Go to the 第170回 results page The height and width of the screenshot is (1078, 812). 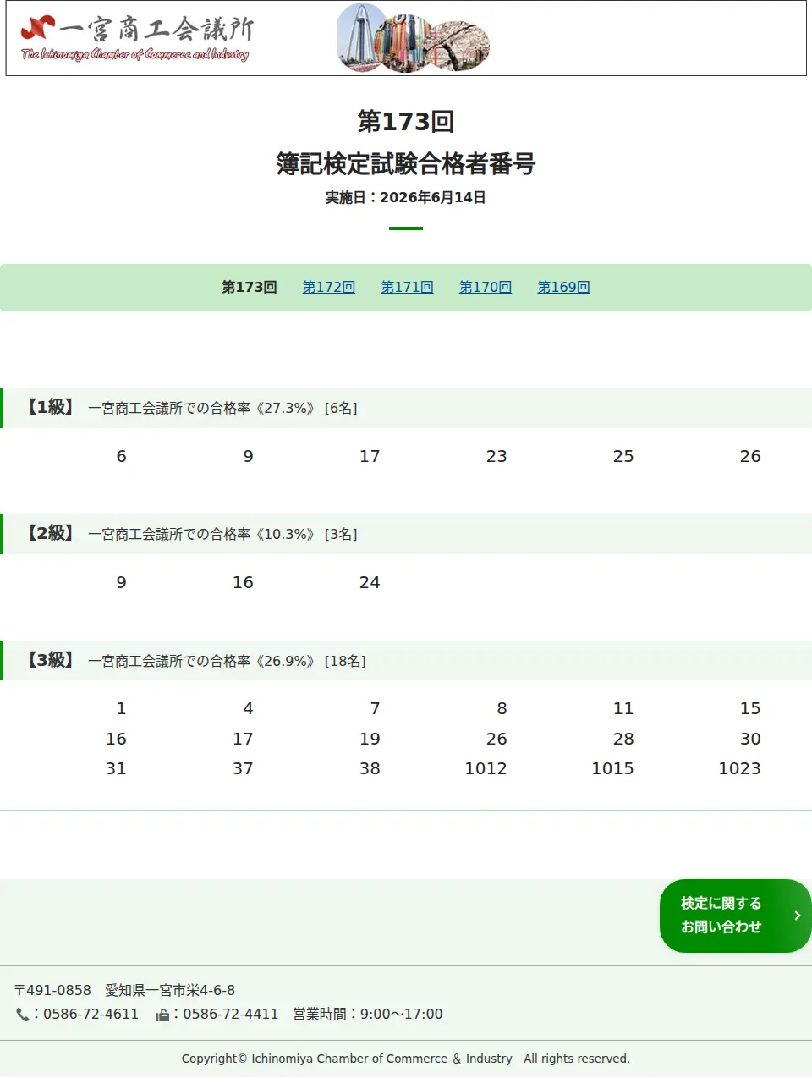[x=486, y=287]
